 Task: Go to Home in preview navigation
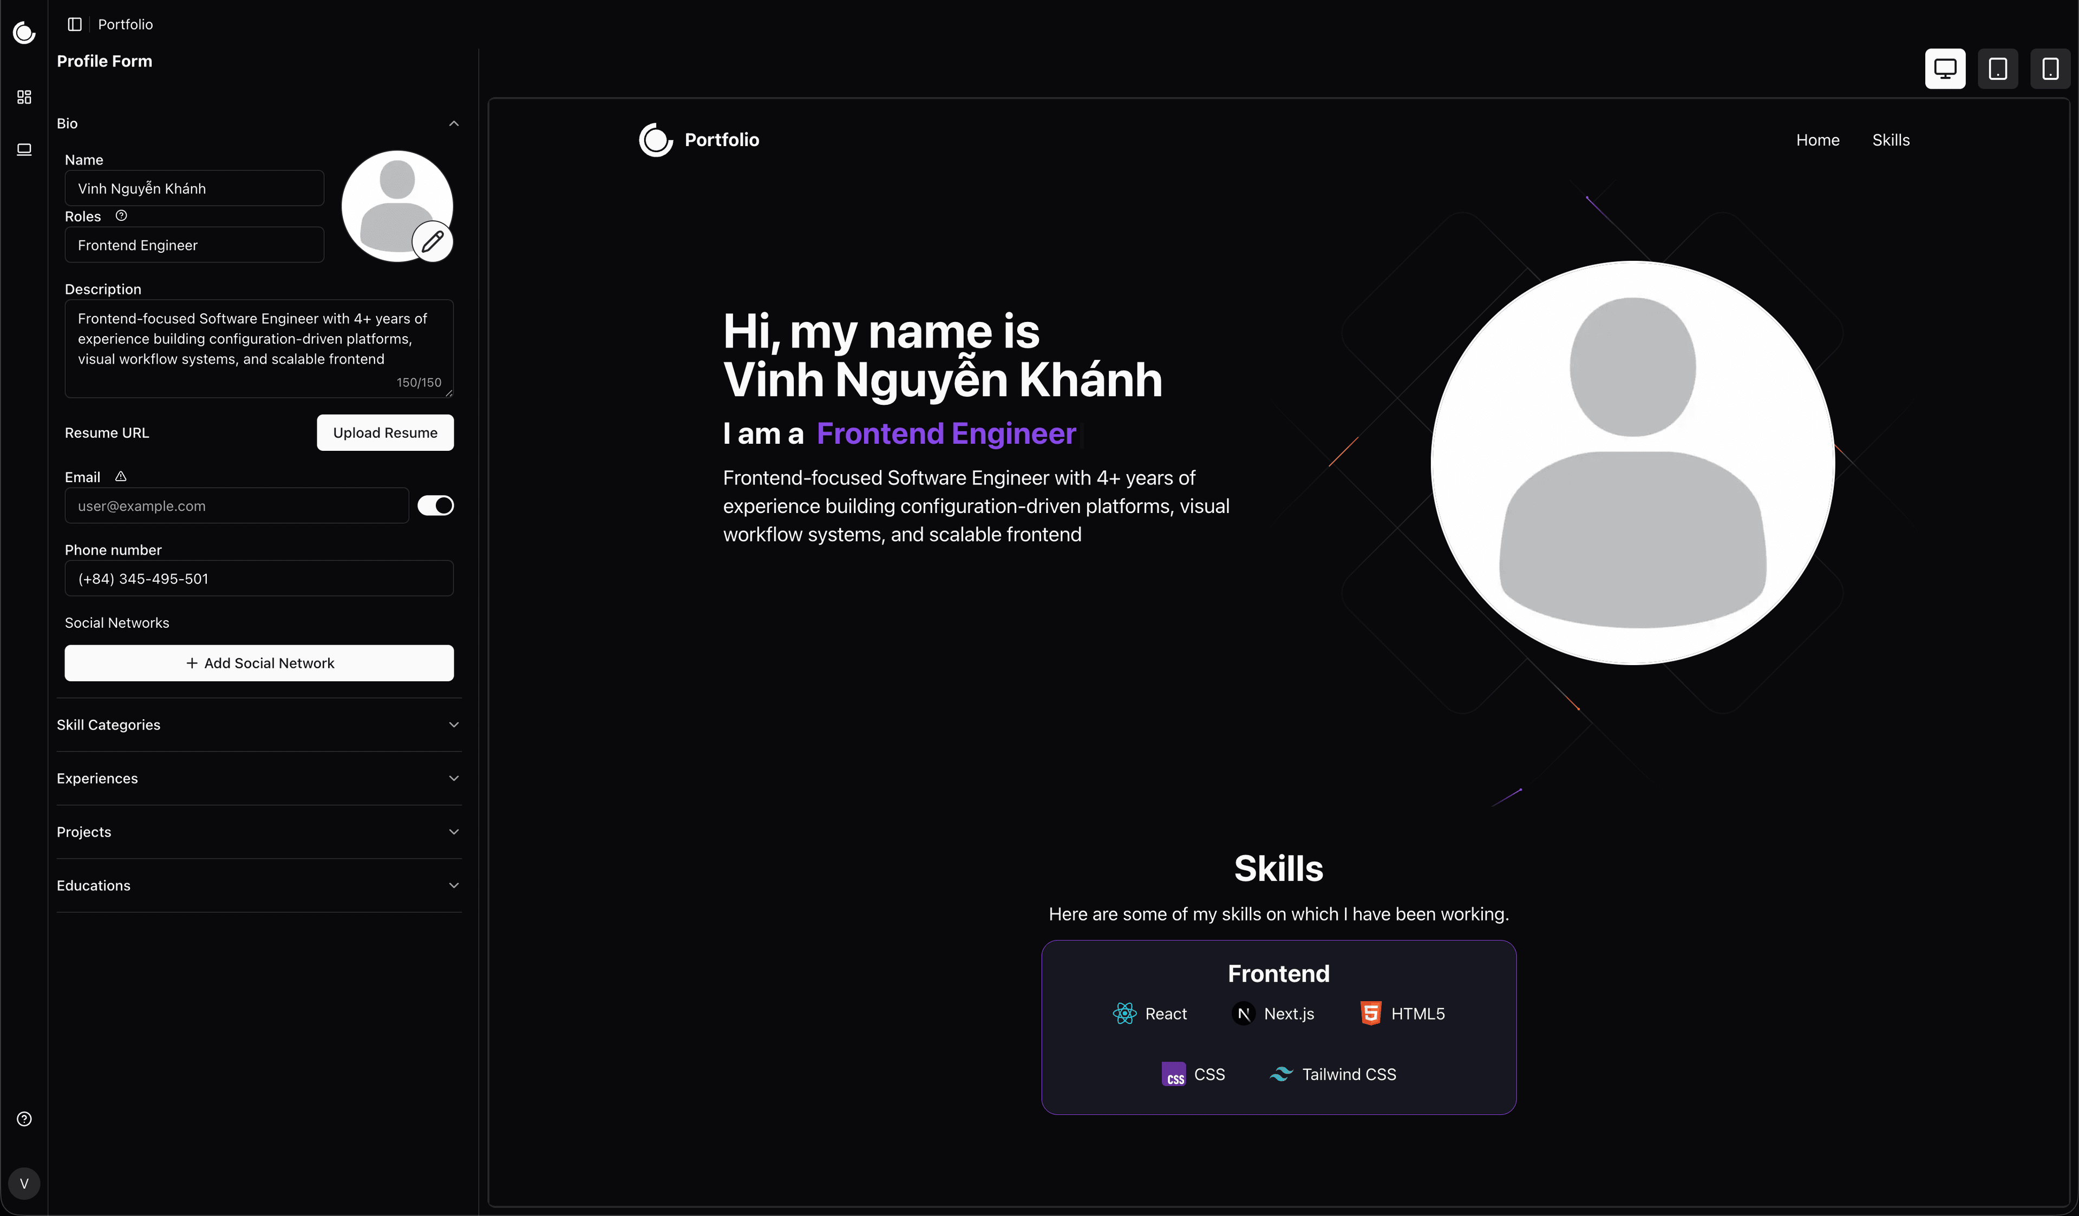tap(1818, 140)
